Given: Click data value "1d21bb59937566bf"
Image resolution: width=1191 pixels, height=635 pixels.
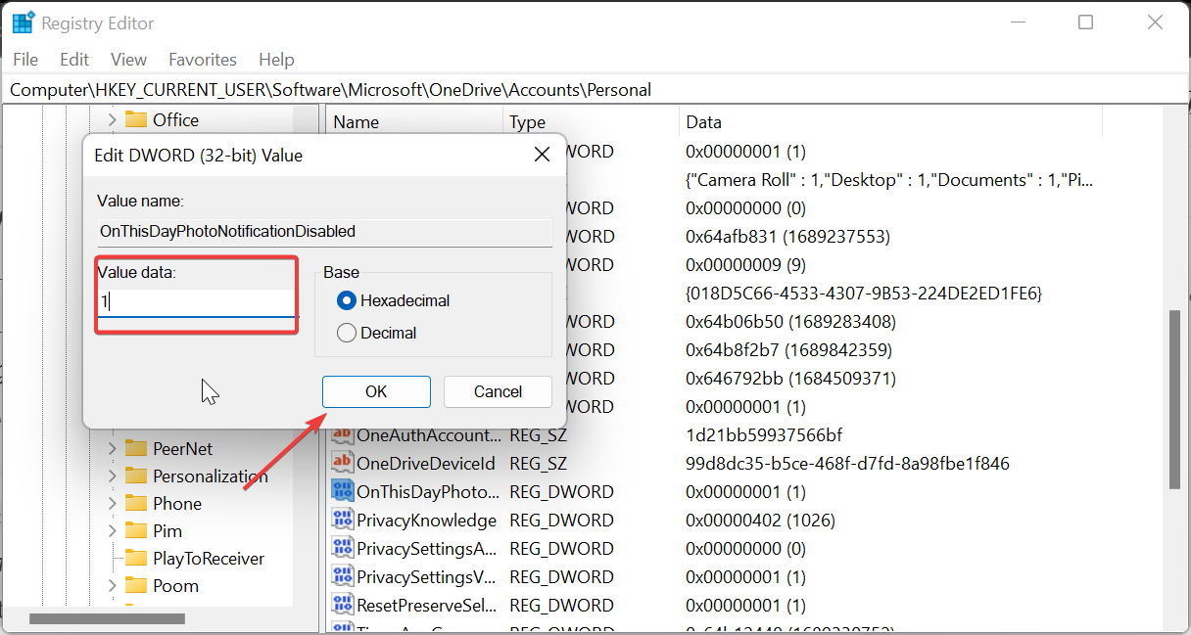Looking at the screenshot, I should tap(764, 434).
